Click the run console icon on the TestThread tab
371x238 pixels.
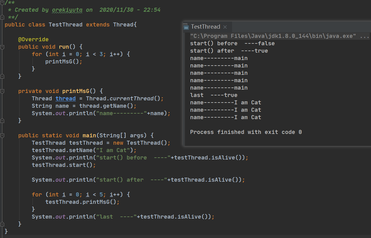click(185, 26)
